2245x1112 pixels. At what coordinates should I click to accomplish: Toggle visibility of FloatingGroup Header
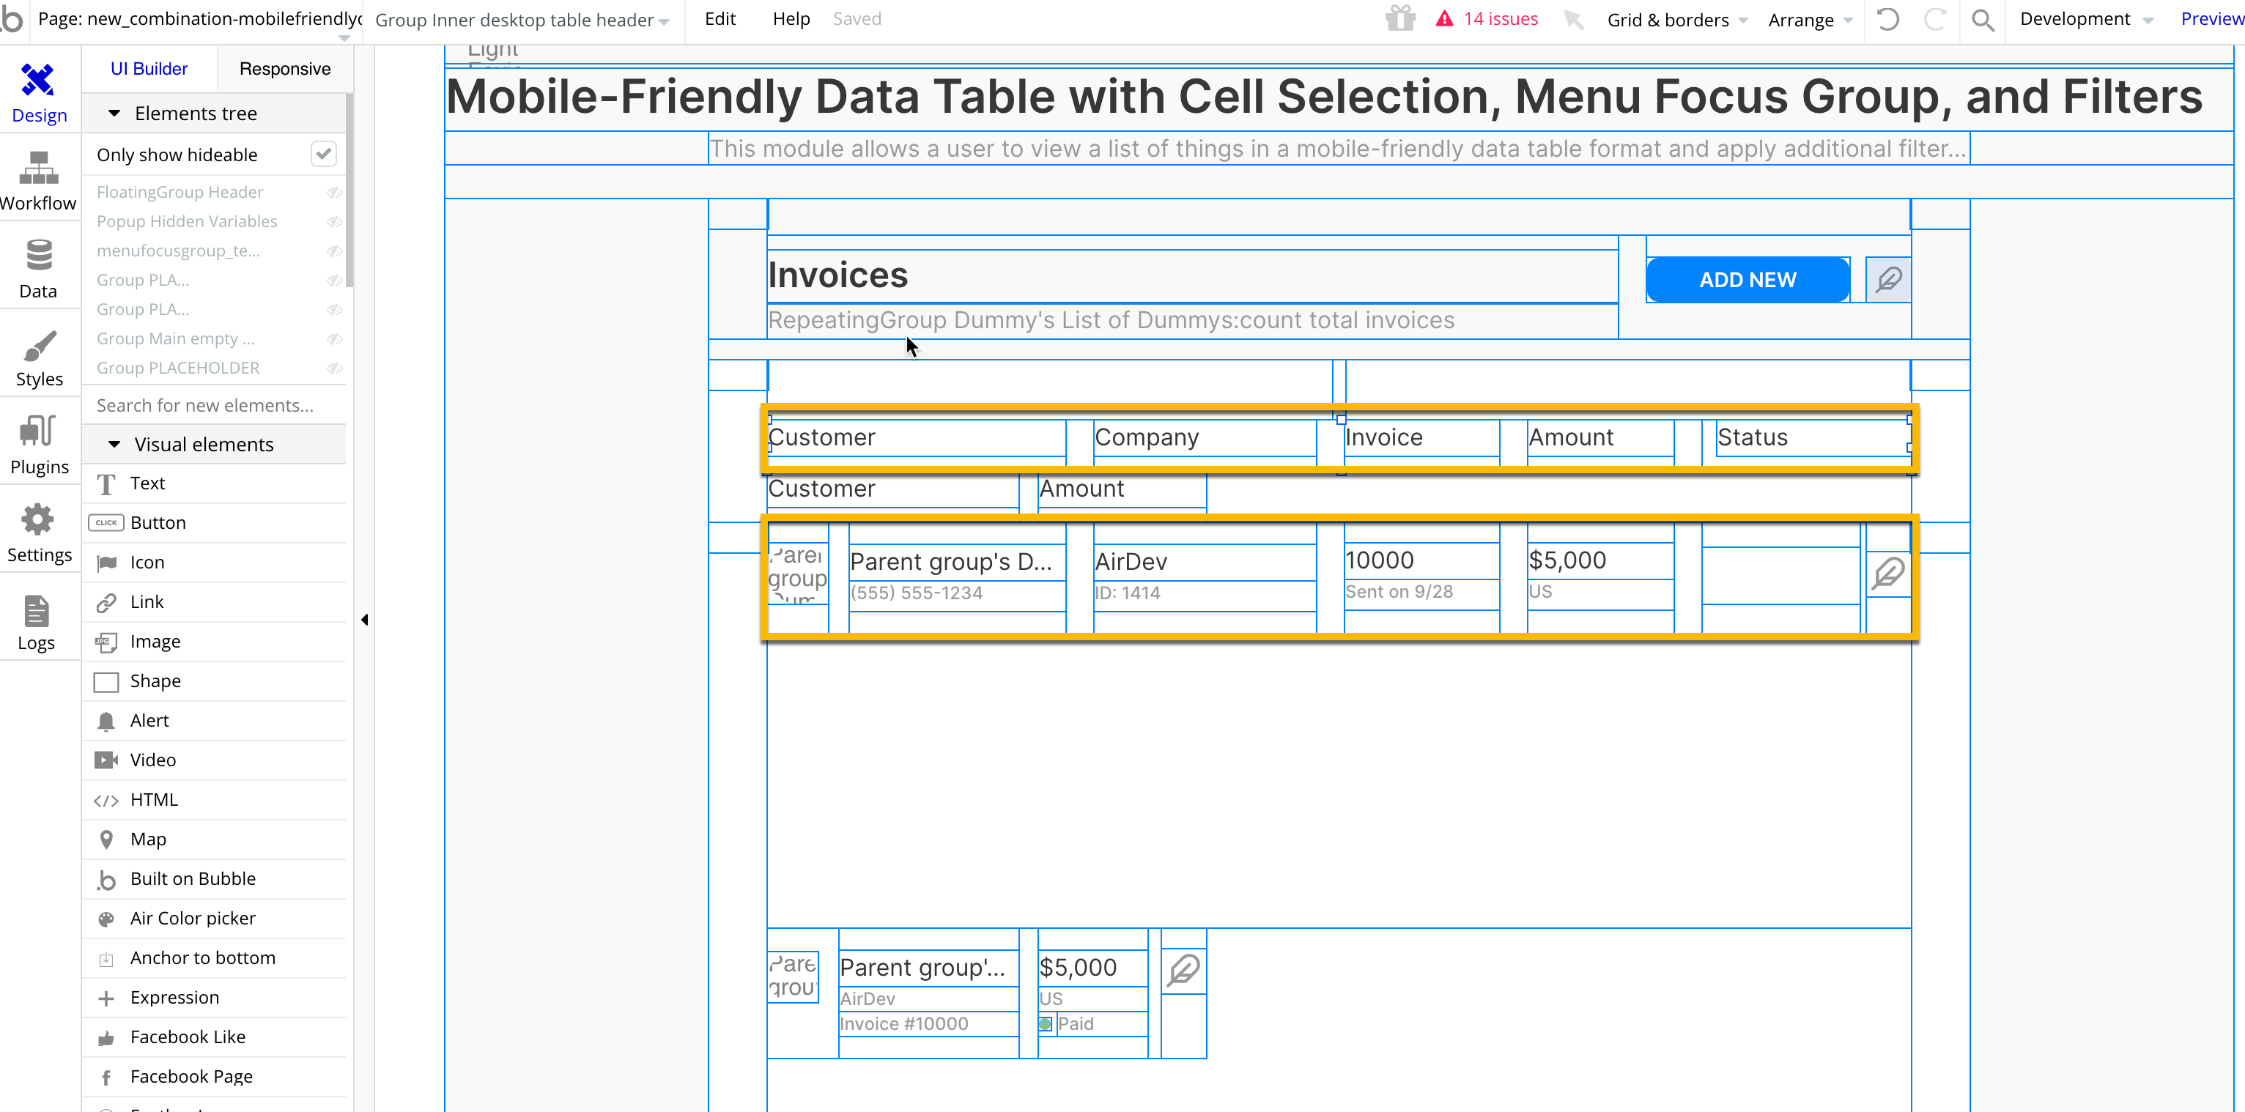coord(334,193)
